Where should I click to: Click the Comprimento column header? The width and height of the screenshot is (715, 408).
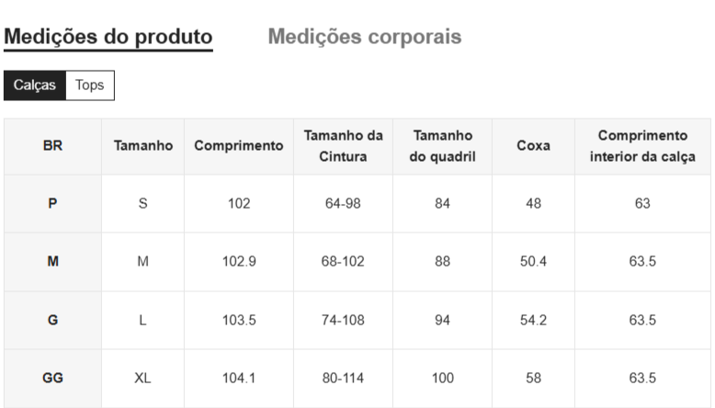coord(238,145)
